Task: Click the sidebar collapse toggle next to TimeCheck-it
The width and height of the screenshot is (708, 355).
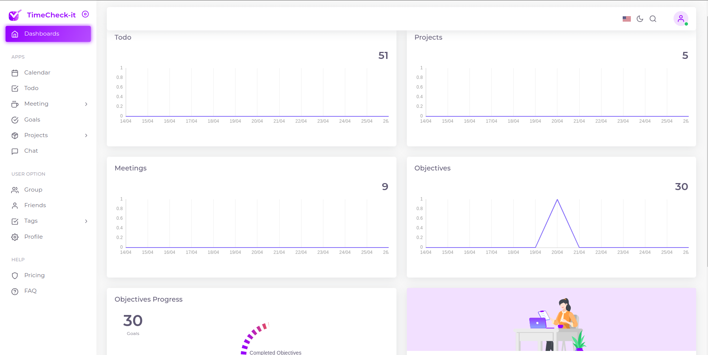Action: (85, 14)
